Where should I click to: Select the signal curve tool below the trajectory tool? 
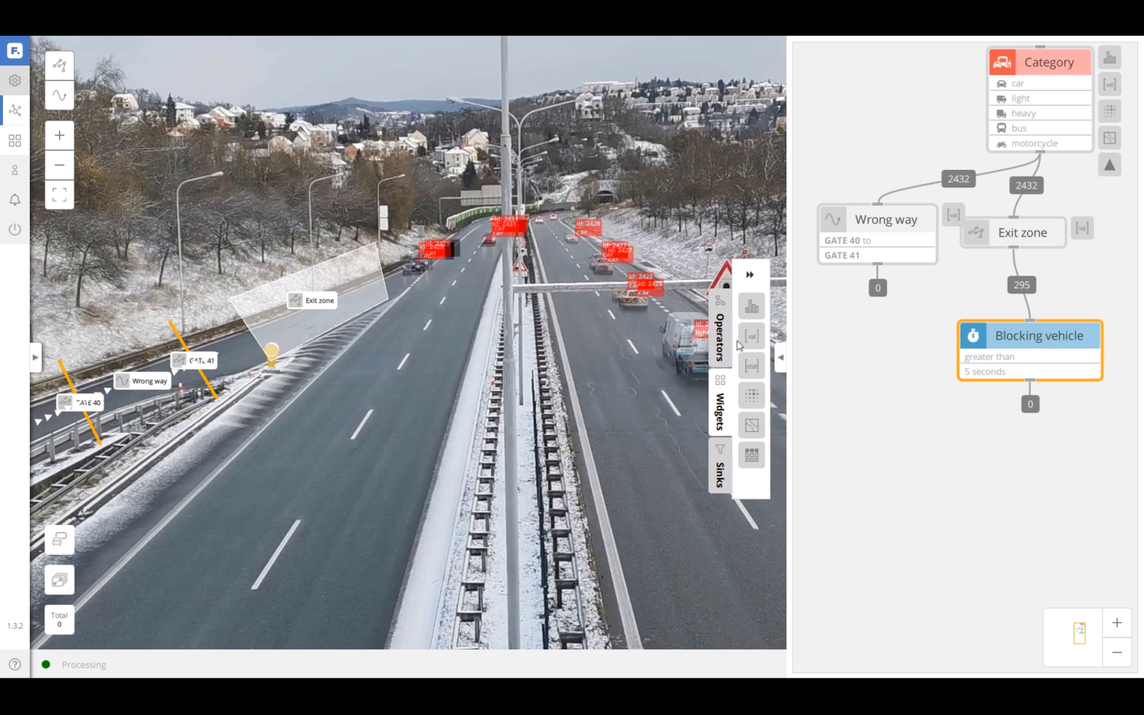pos(59,95)
